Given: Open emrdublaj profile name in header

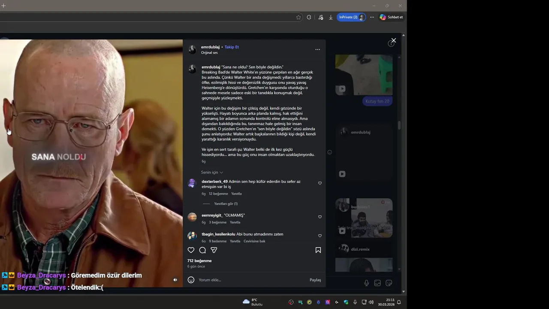Looking at the screenshot, I should 210,47.
